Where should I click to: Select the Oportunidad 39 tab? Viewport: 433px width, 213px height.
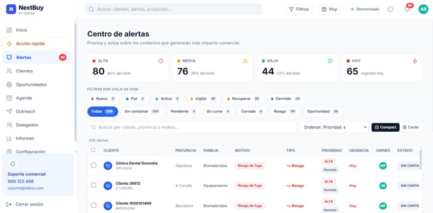pos(323,111)
